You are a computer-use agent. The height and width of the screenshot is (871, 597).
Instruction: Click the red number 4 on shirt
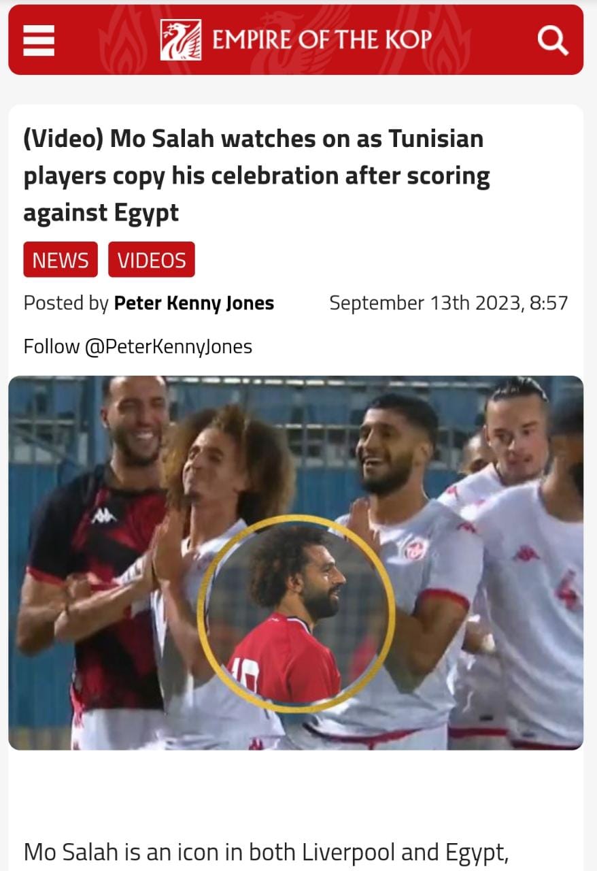[x=568, y=589]
